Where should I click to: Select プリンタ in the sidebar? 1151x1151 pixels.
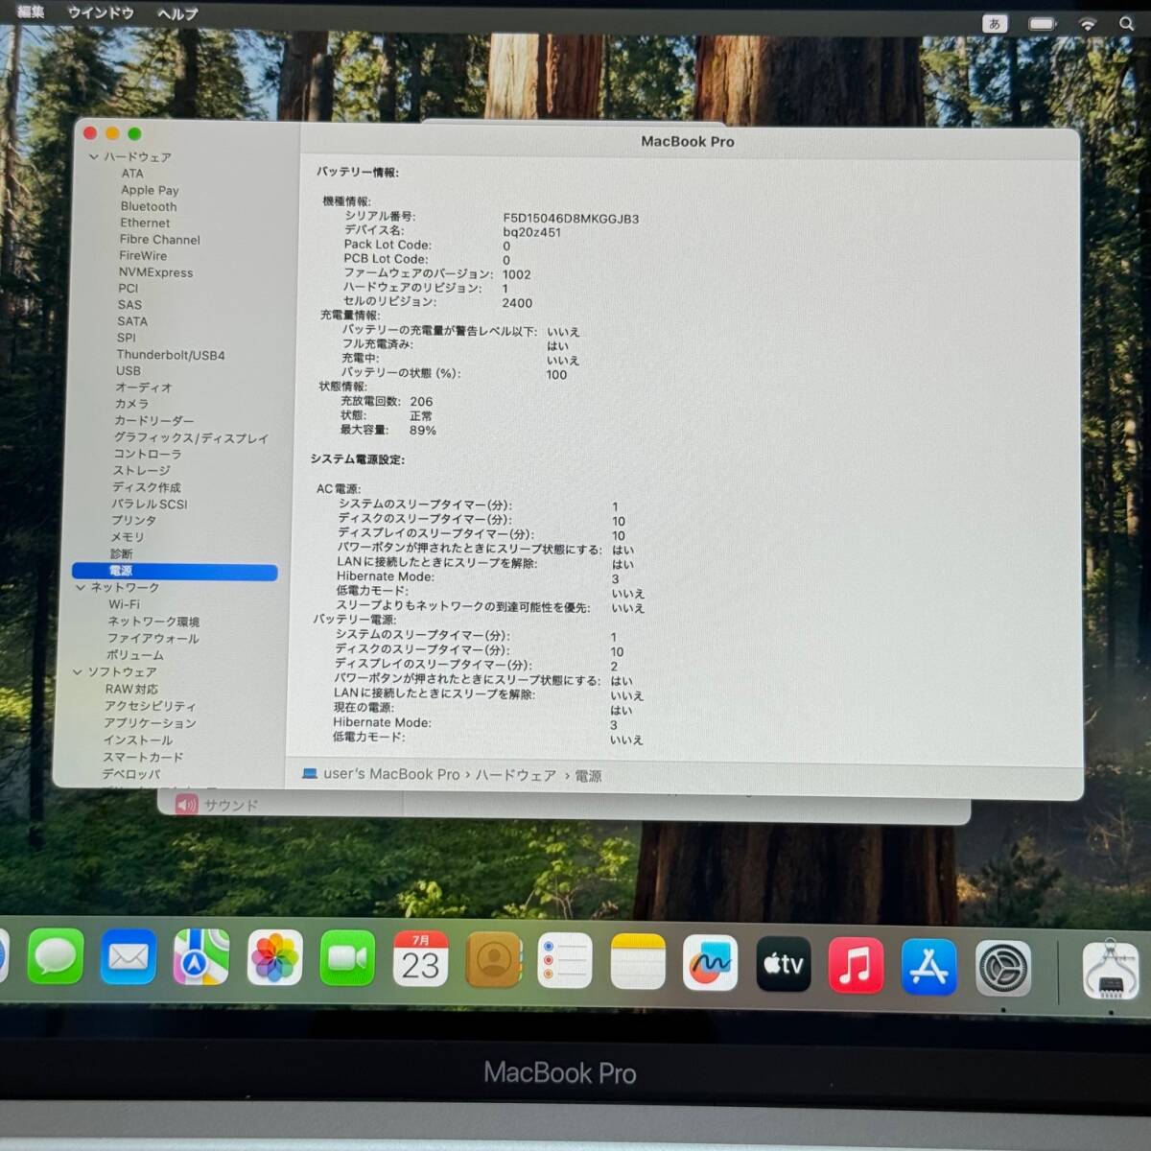(x=134, y=520)
